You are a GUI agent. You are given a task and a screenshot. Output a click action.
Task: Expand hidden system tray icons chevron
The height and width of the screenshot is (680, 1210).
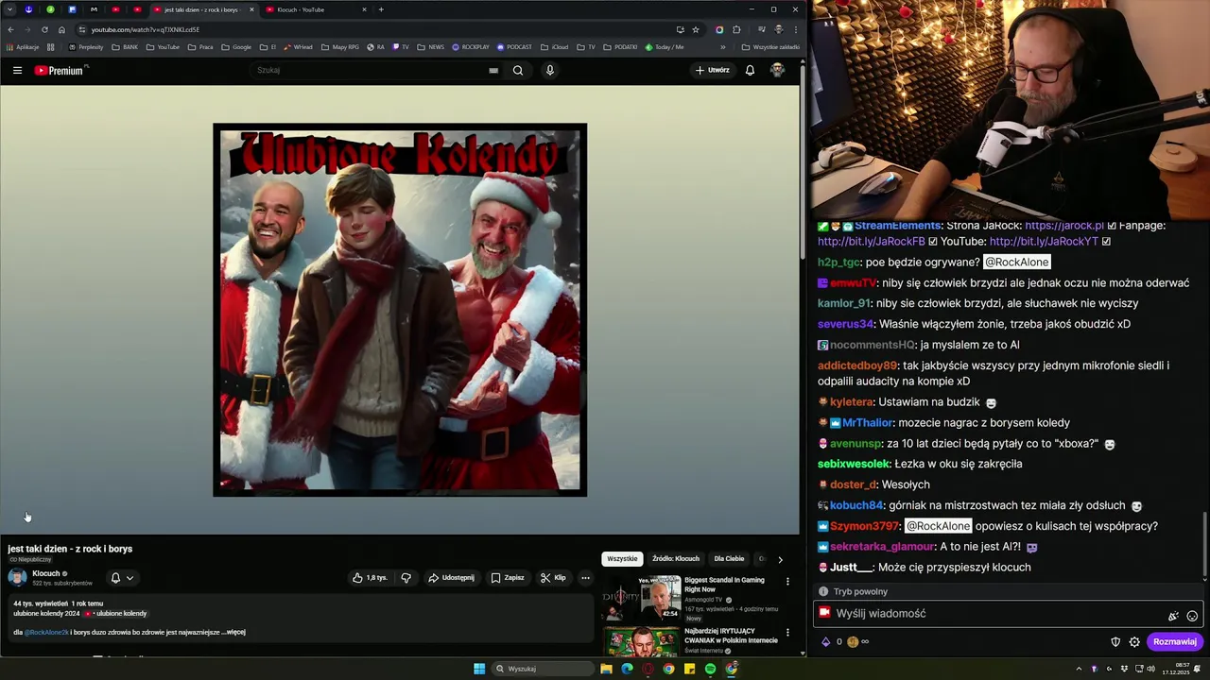coord(1079,669)
